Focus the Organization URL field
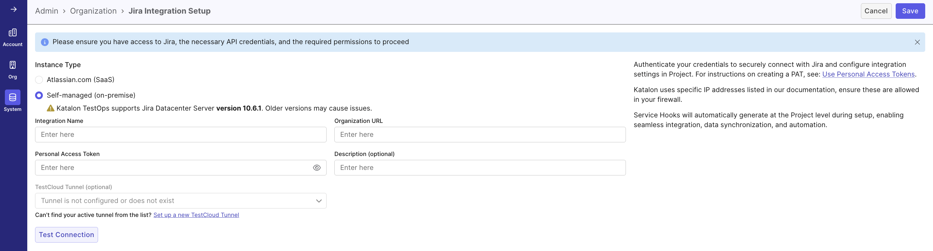This screenshot has height=251, width=933. click(x=480, y=135)
